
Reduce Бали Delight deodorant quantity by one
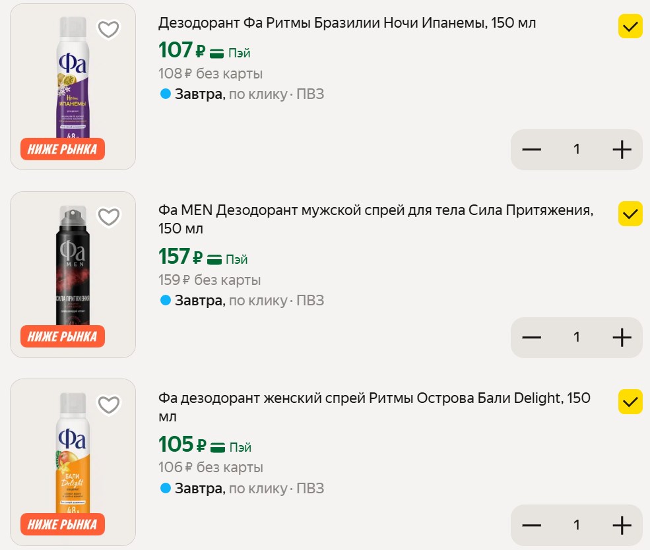pyautogui.click(x=531, y=525)
